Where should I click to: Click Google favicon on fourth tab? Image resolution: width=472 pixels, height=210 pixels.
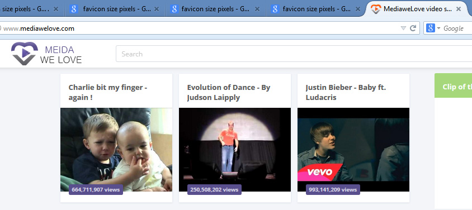point(275,9)
